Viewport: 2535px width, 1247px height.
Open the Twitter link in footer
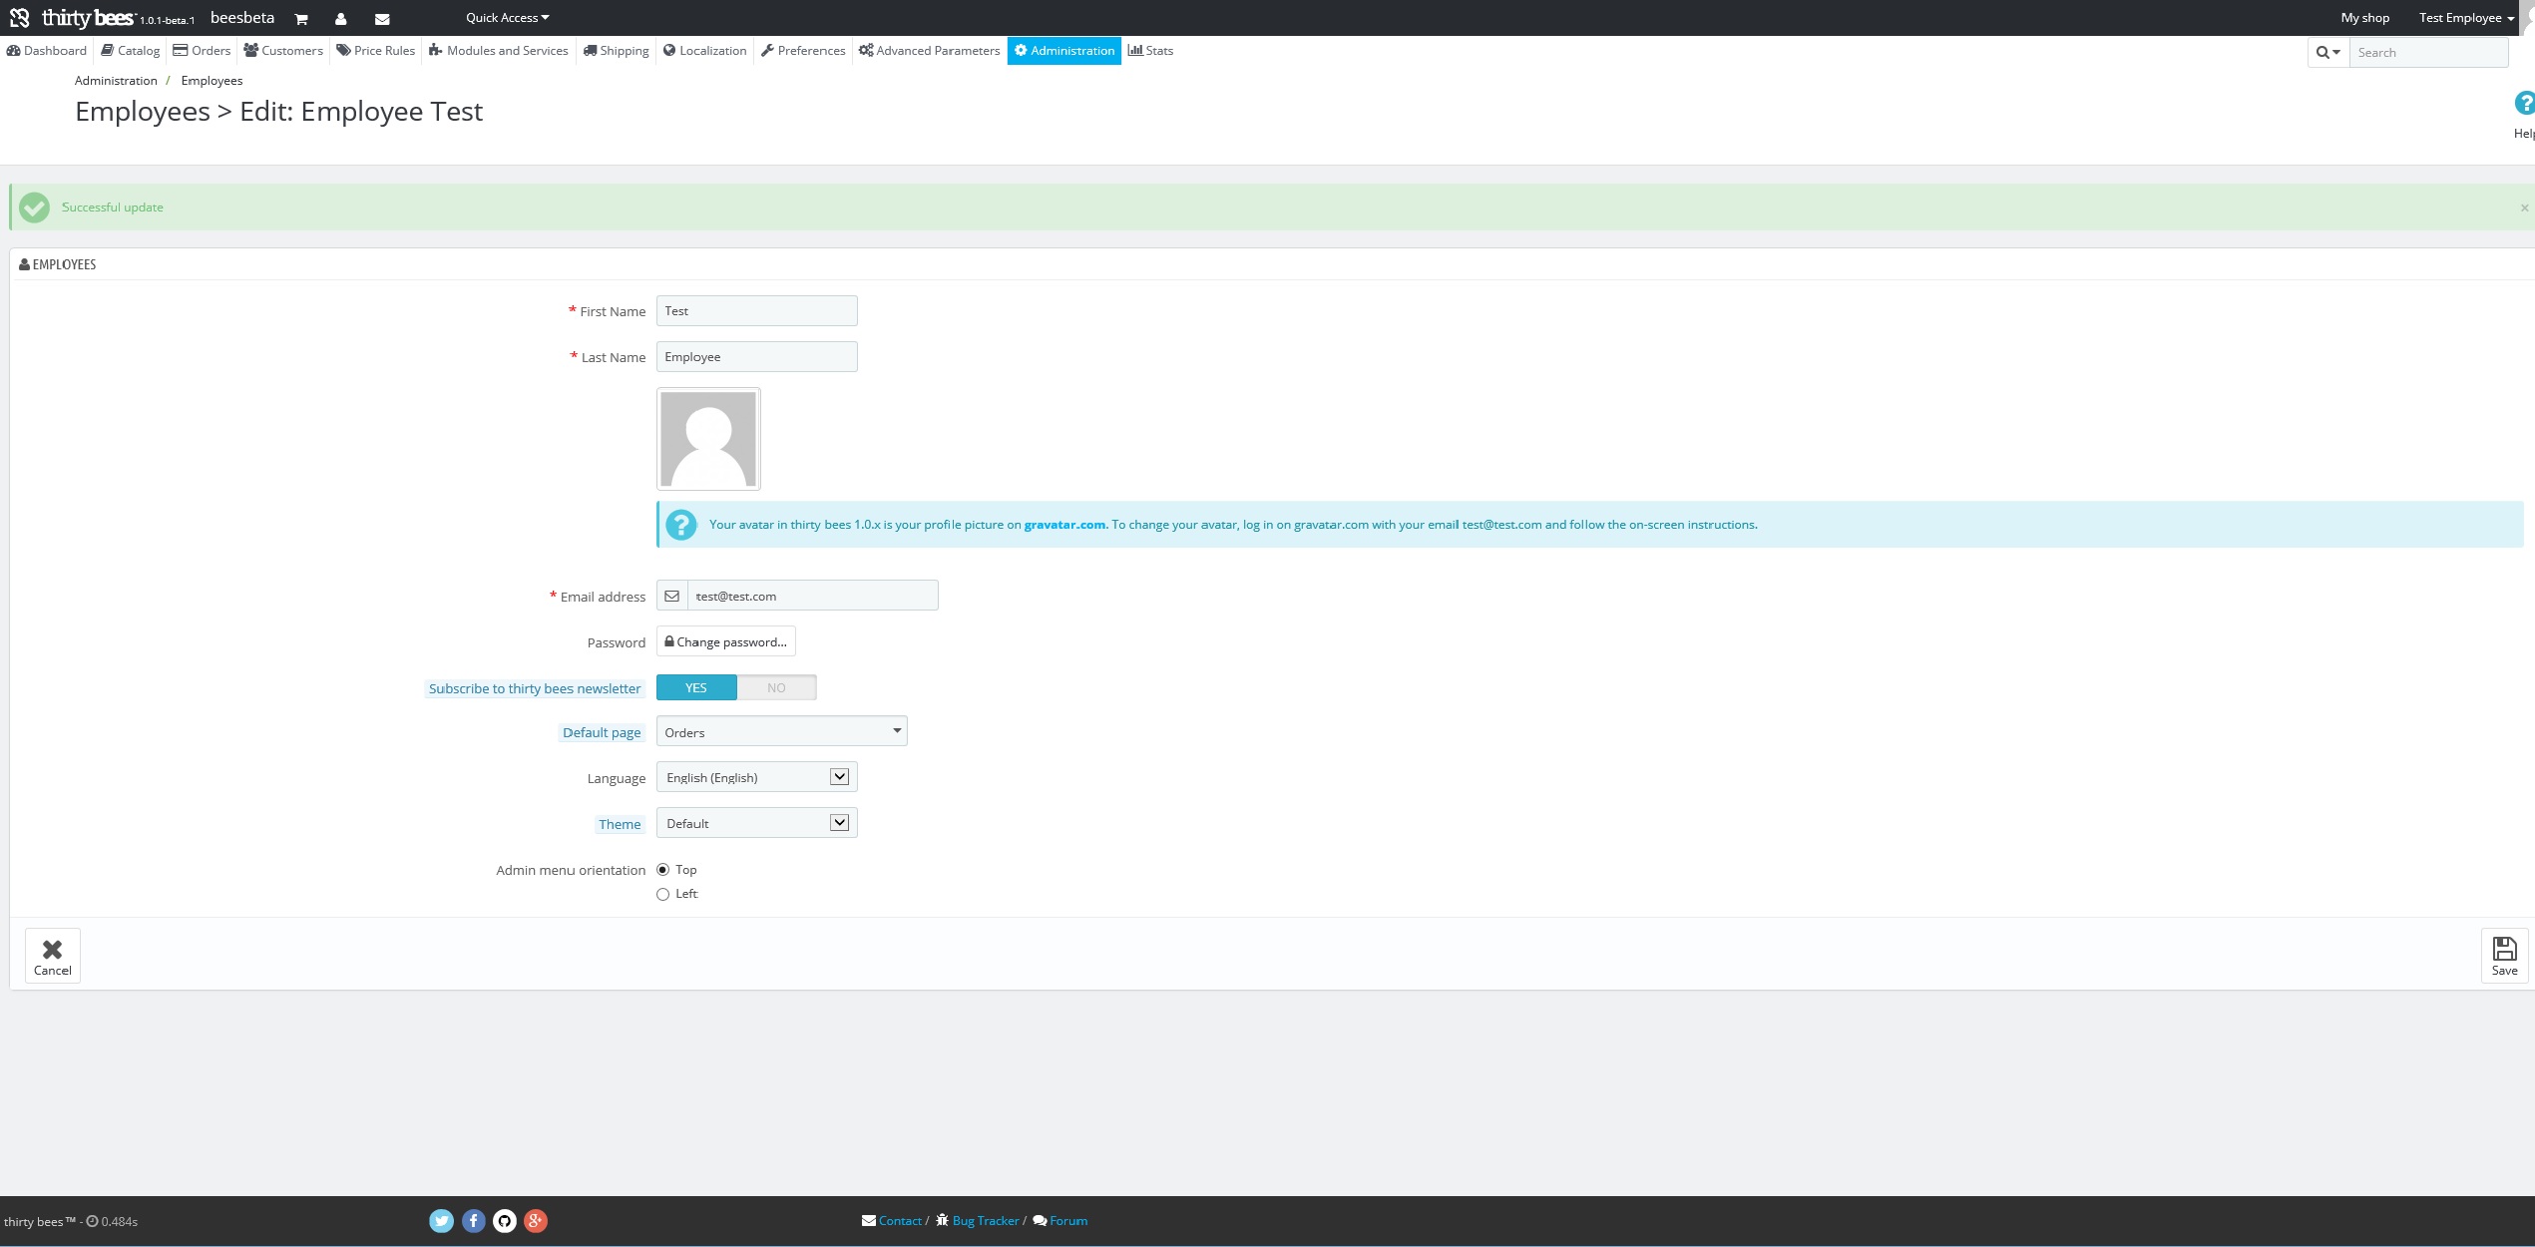(x=441, y=1221)
